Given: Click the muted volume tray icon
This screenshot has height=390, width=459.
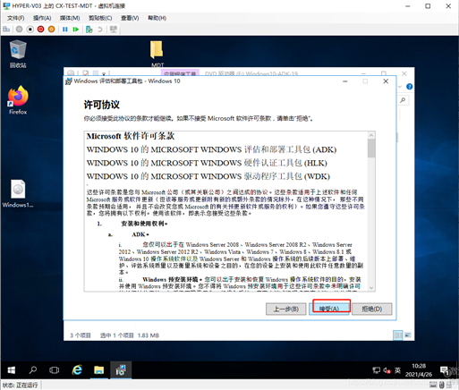Looking at the screenshot, I should pos(387,370).
